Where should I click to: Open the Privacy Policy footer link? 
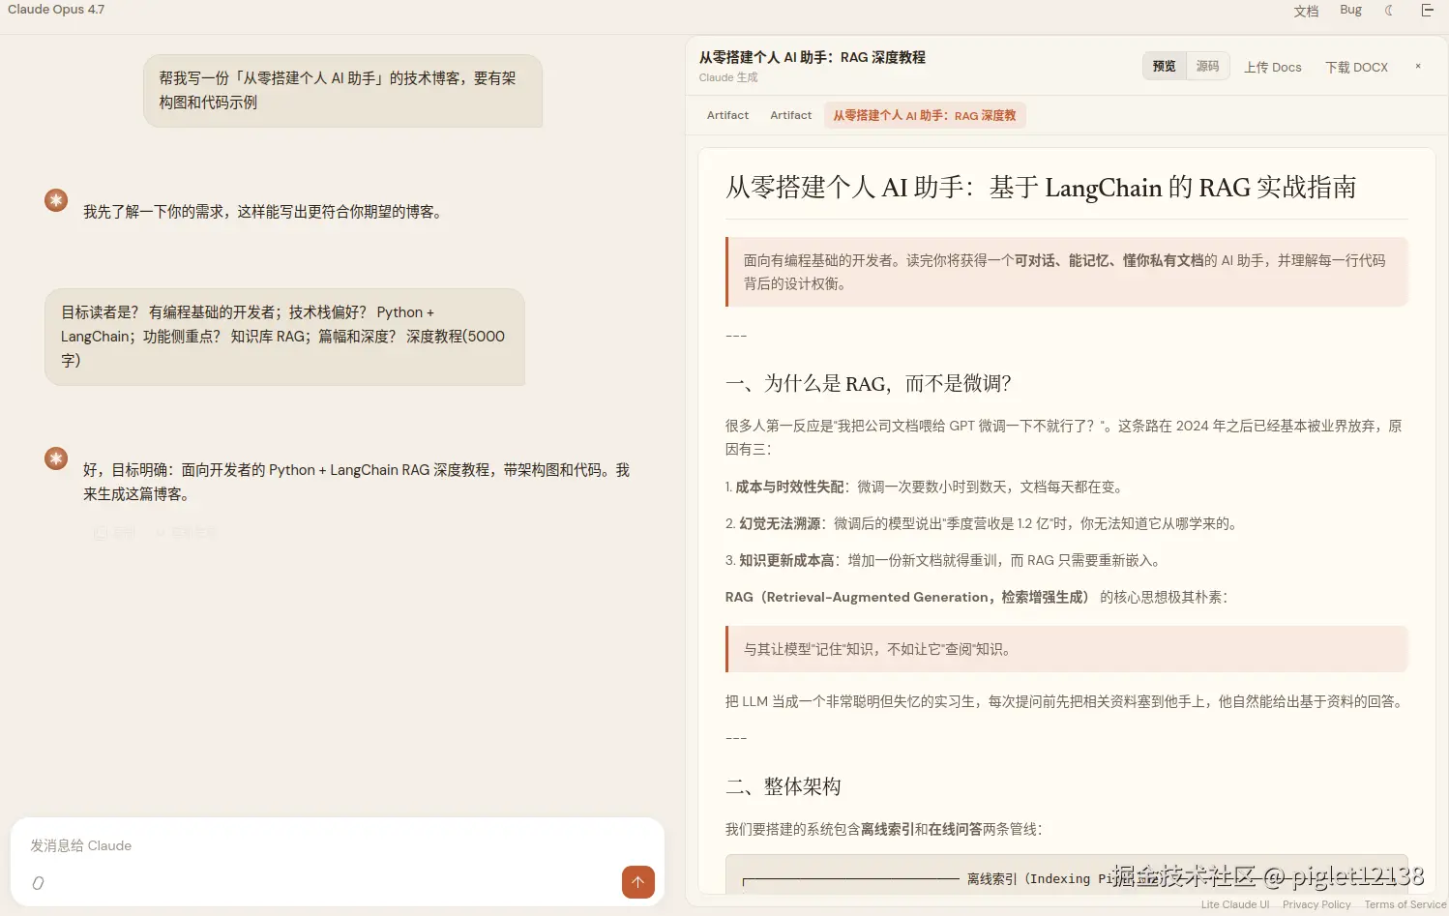pyautogui.click(x=1316, y=904)
